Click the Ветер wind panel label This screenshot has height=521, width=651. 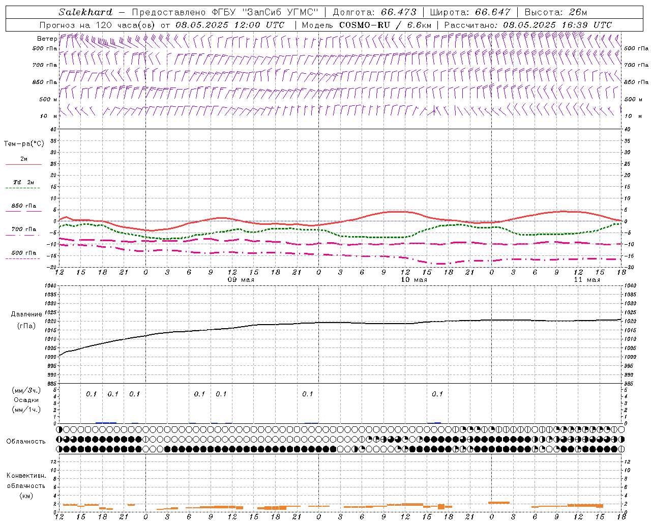point(47,39)
